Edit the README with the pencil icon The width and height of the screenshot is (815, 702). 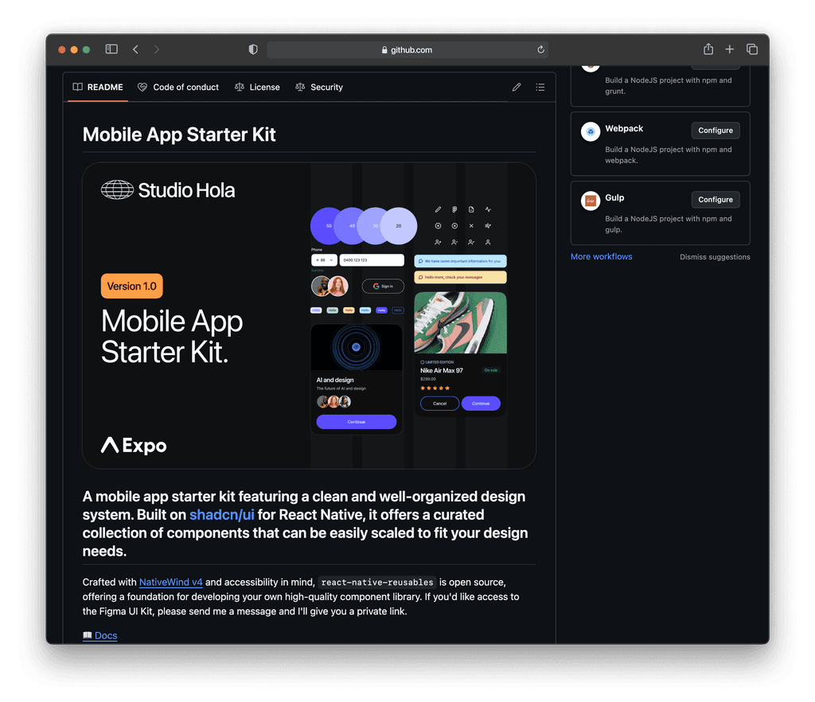click(x=516, y=87)
